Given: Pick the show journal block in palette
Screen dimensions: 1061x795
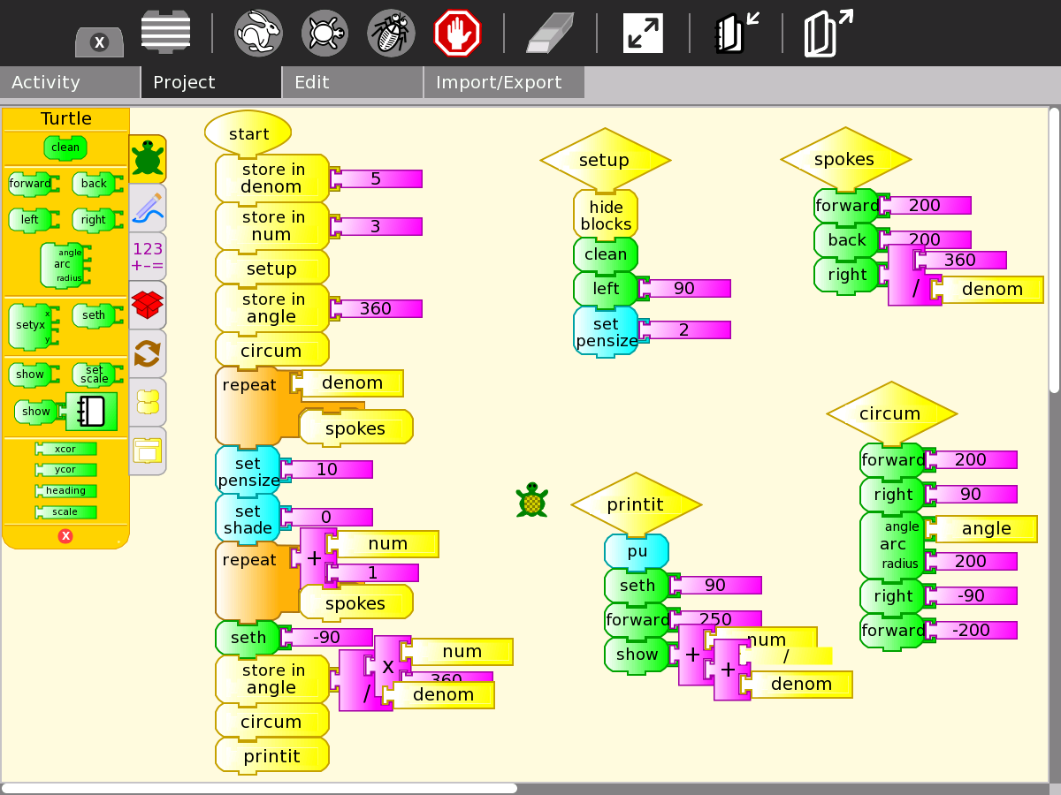Looking at the screenshot, I should (66, 412).
